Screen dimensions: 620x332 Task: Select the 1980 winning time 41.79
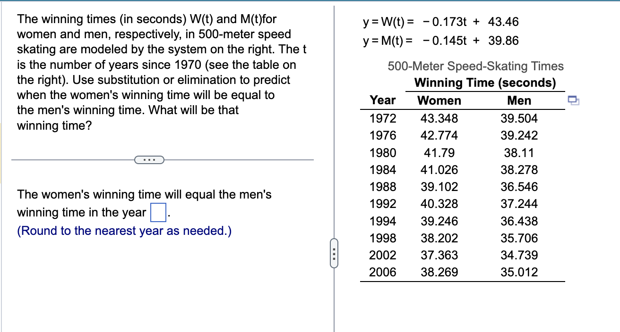439,152
